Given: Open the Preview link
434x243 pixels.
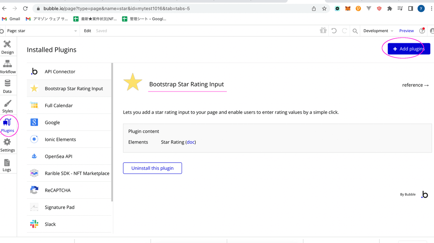Looking at the screenshot, I should [407, 31].
